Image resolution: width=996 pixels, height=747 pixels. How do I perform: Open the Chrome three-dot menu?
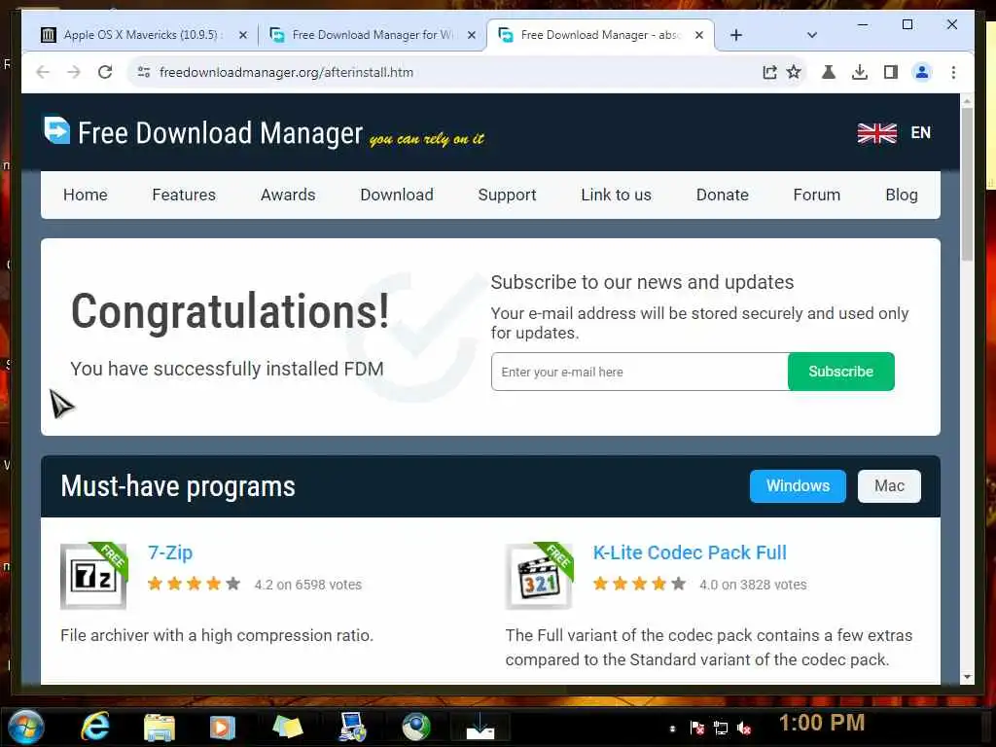[953, 72]
